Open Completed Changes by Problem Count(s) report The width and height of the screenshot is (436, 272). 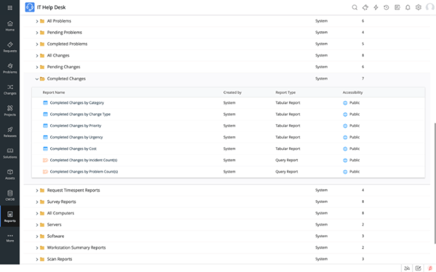[x=84, y=171]
